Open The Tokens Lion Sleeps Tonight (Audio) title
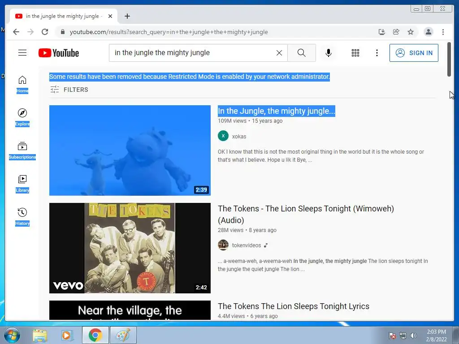This screenshot has width=459, height=344. (306, 214)
